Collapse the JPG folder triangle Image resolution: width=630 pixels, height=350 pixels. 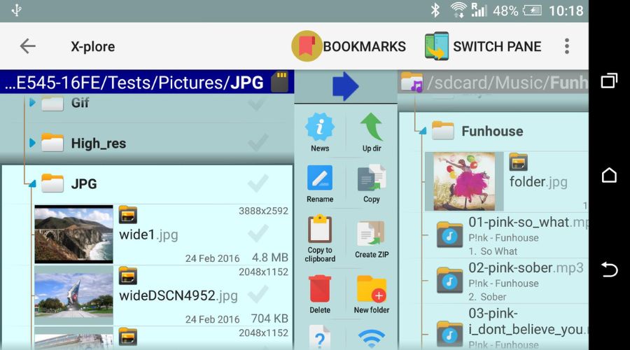(x=32, y=183)
